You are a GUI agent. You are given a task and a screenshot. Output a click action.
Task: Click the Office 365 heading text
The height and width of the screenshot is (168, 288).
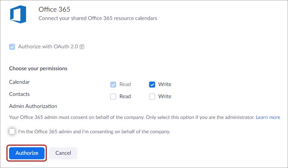(x=54, y=9)
